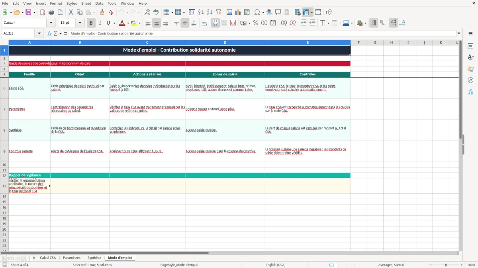Open the Font Name dropdown arrow
478x268 pixels.
tap(51, 23)
